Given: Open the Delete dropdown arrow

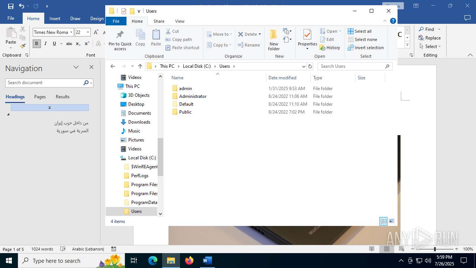Looking at the screenshot, I should point(260,34).
